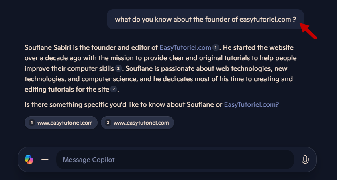337x180 pixels.
Task: Open citation 1 badge after EasyTutoriel.com
Action: pyautogui.click(x=216, y=47)
